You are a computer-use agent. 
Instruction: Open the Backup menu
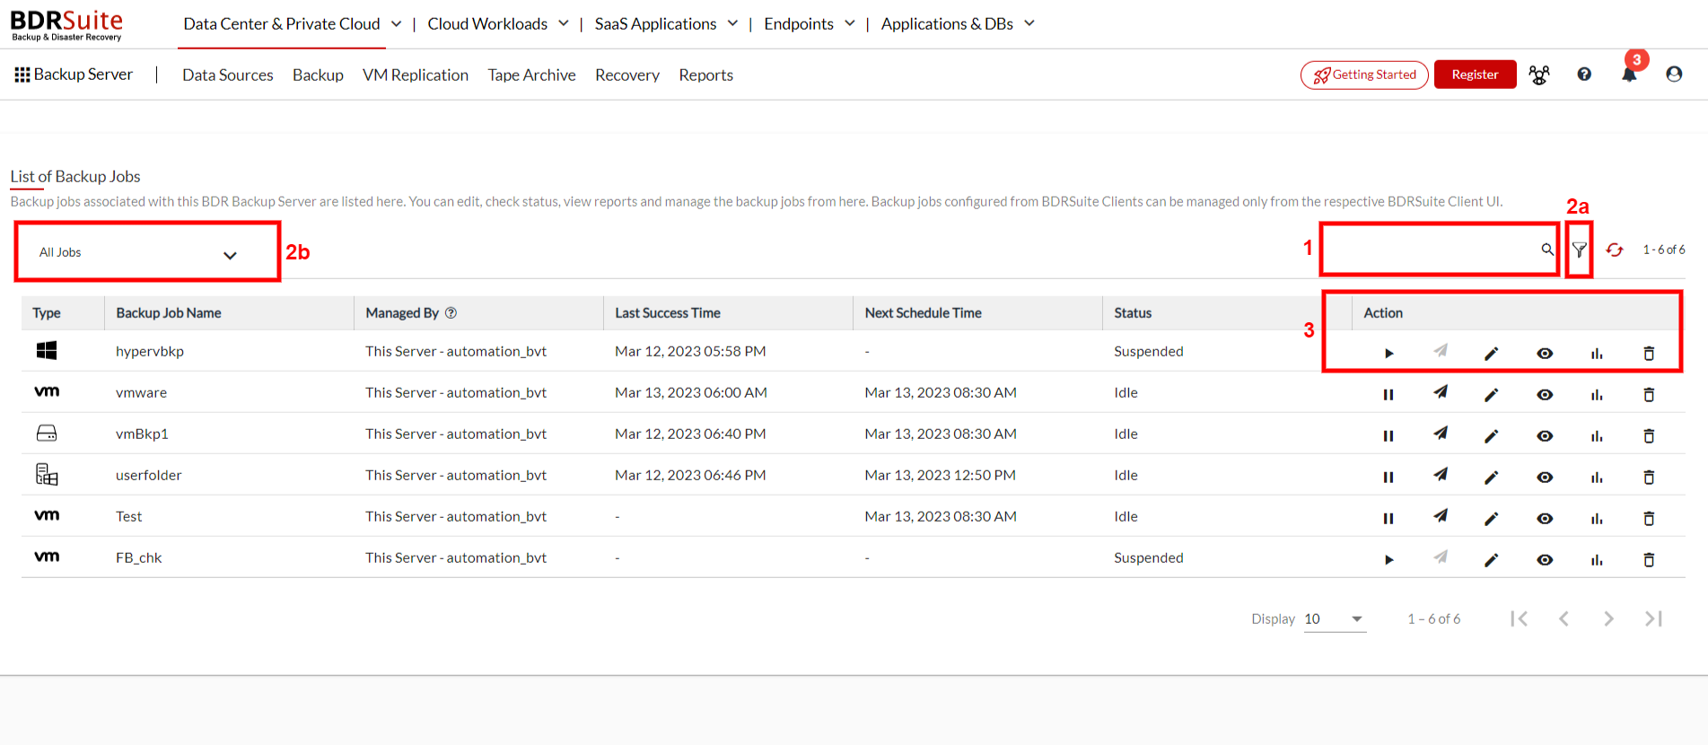318,75
